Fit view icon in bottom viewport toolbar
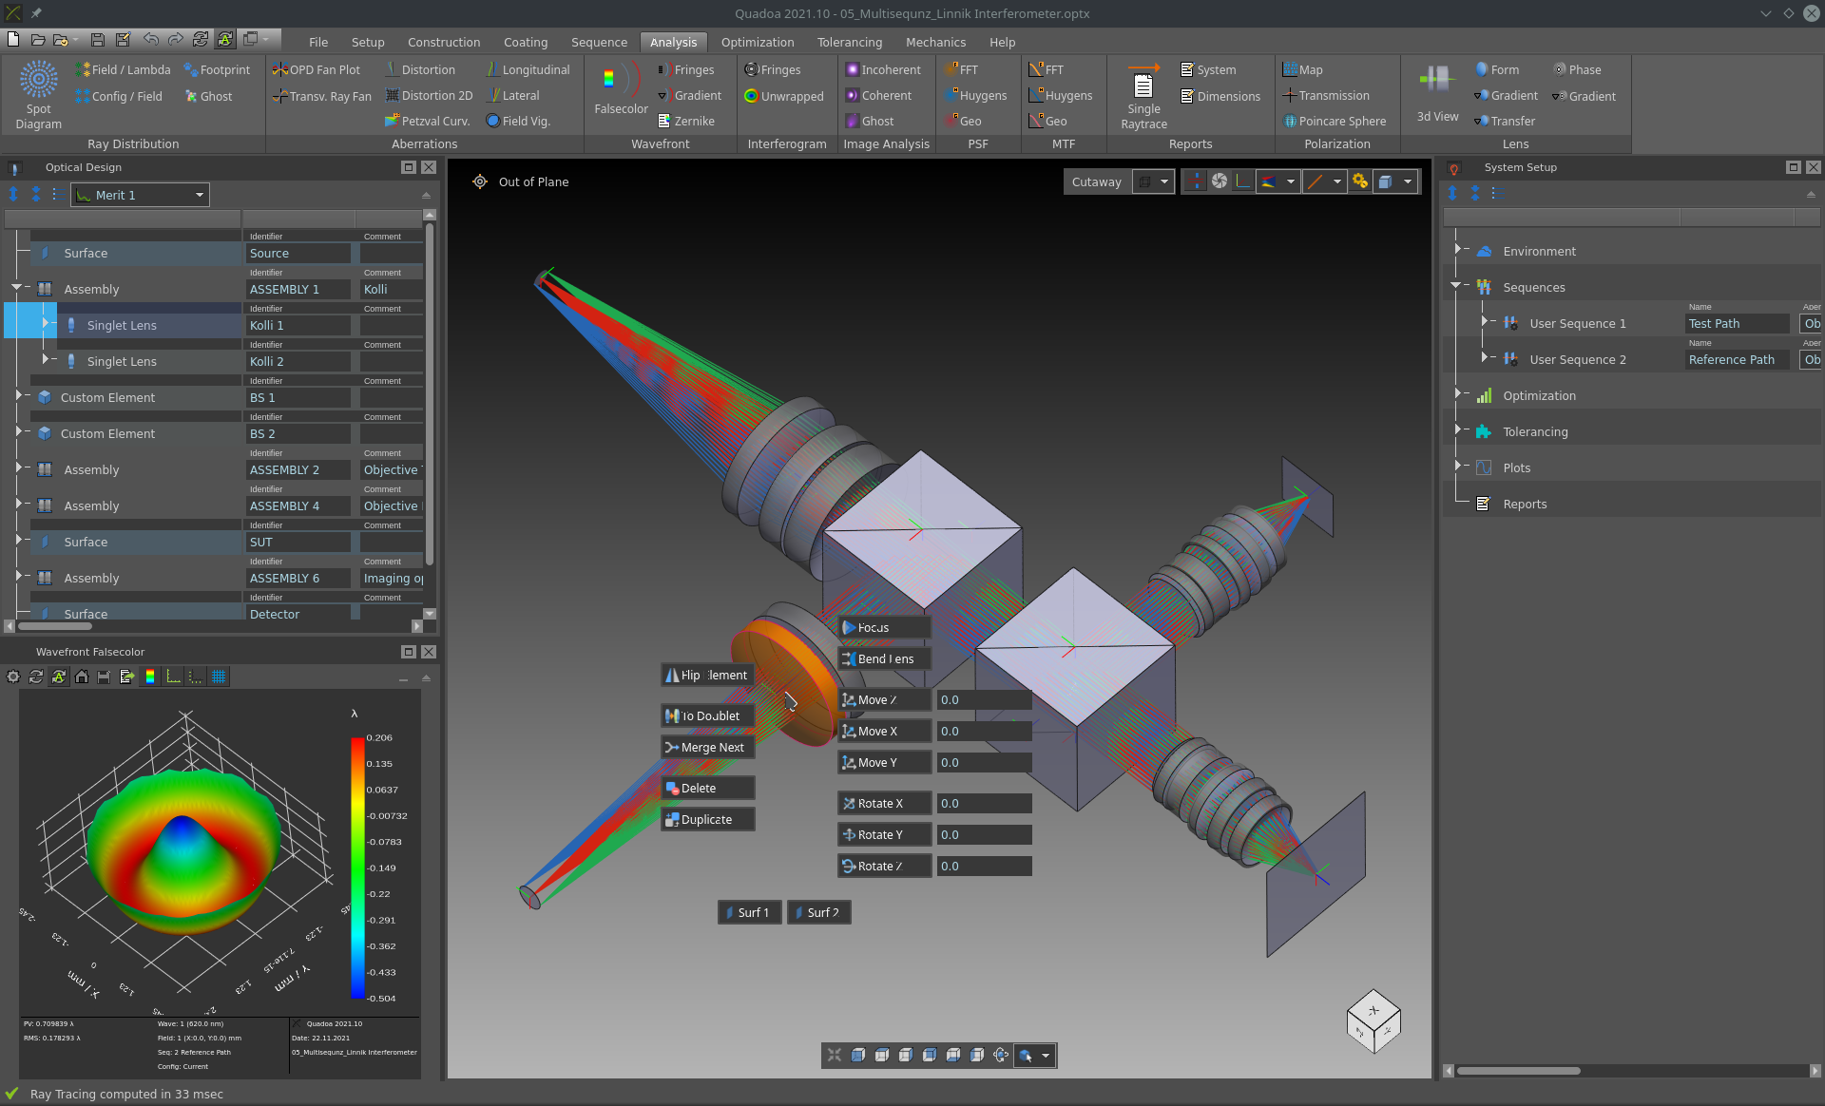This screenshot has width=1825, height=1106. [835, 1055]
